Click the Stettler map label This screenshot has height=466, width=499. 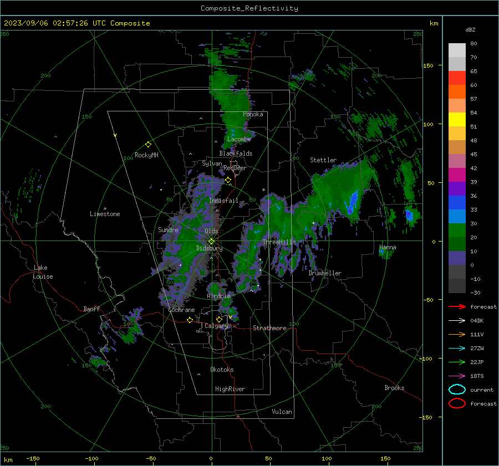323,160
